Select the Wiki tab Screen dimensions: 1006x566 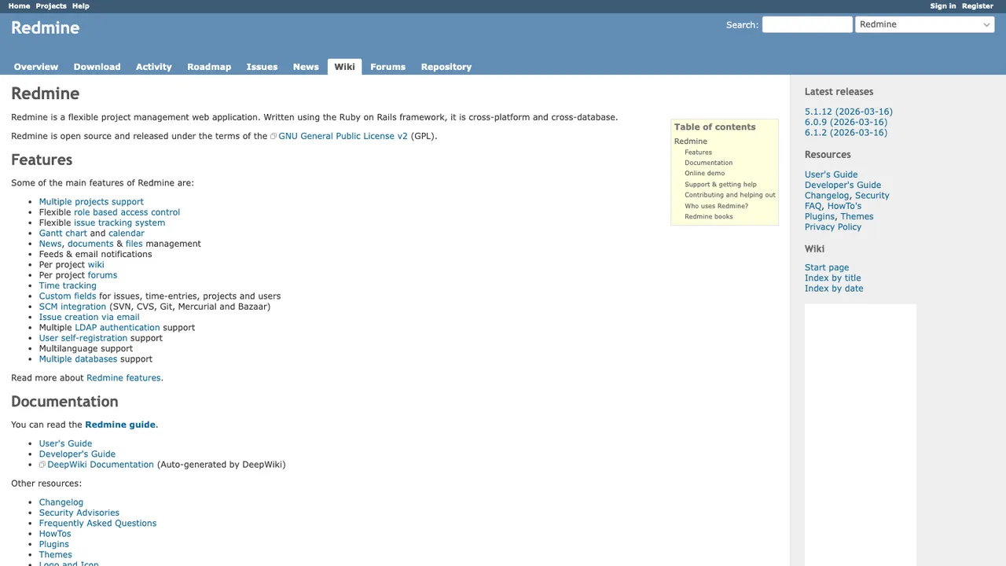pyautogui.click(x=344, y=67)
